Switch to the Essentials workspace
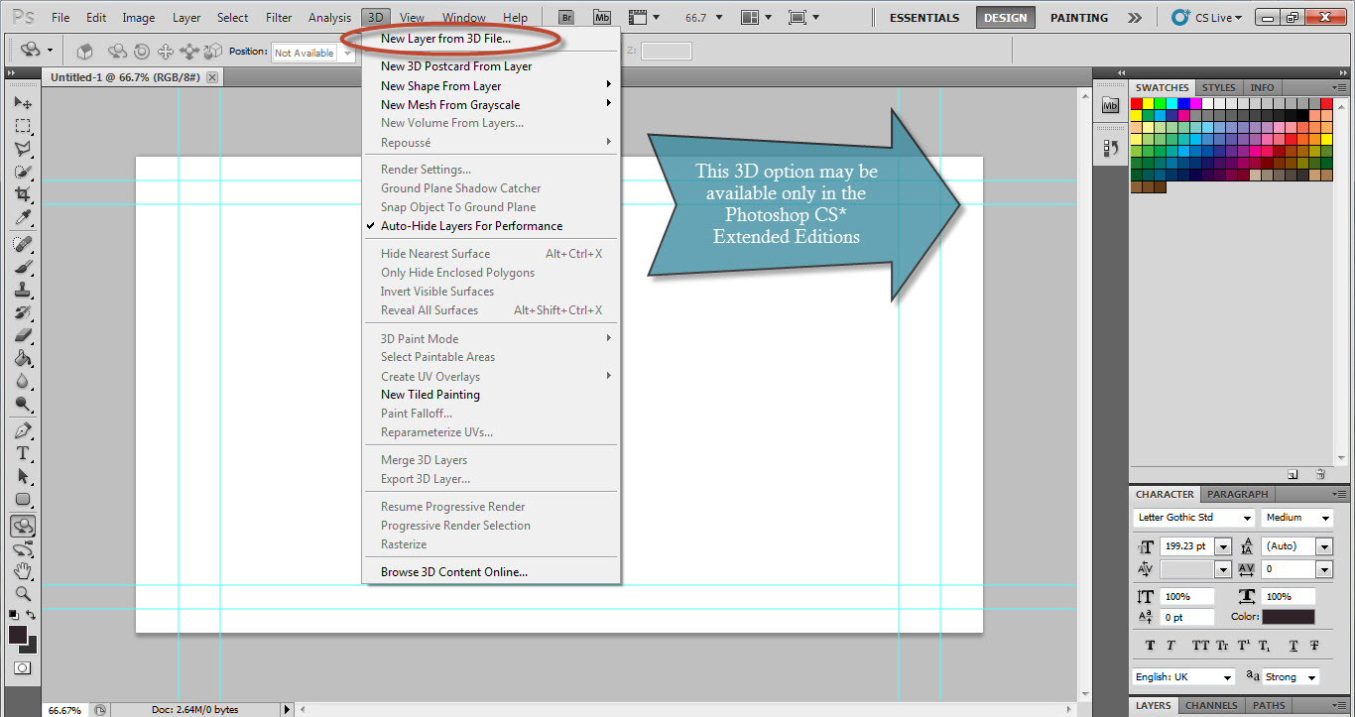Image resolution: width=1355 pixels, height=717 pixels. [924, 18]
